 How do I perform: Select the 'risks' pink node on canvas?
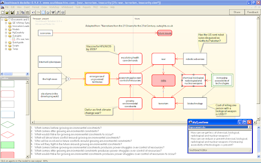(164, 81)
